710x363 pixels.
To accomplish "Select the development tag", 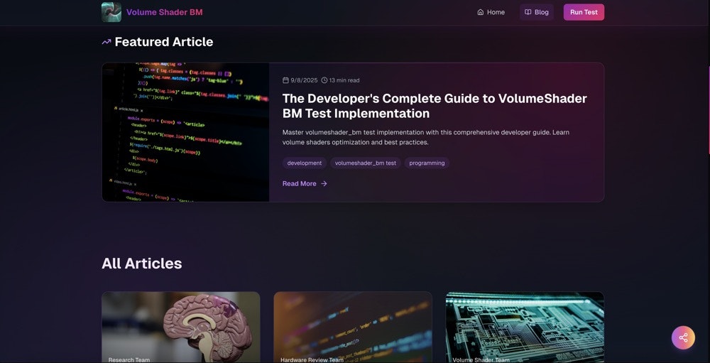I will [x=305, y=163].
